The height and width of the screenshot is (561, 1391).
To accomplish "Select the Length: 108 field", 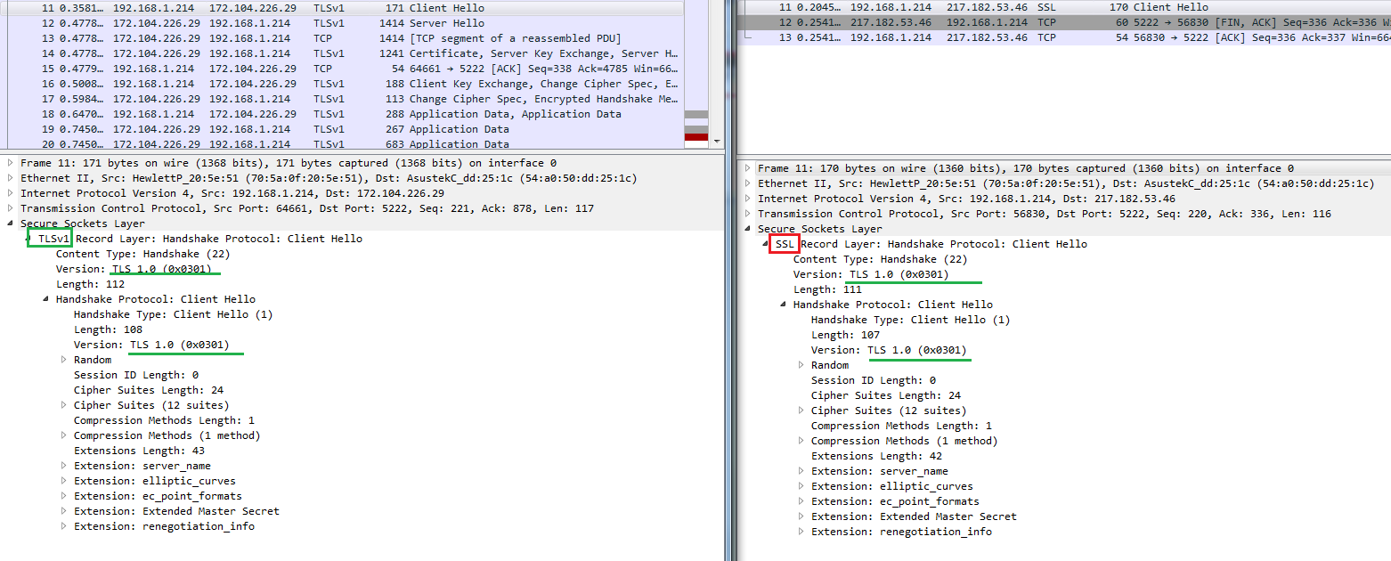I will coord(108,329).
